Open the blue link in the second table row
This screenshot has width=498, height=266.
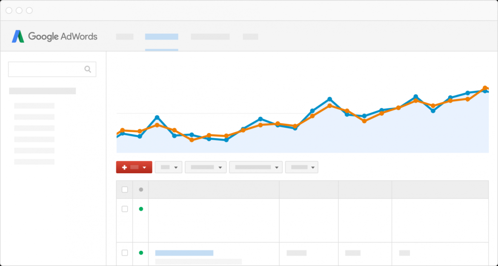pyautogui.click(x=184, y=252)
